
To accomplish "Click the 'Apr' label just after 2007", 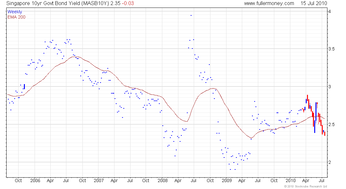I will point(114,180).
